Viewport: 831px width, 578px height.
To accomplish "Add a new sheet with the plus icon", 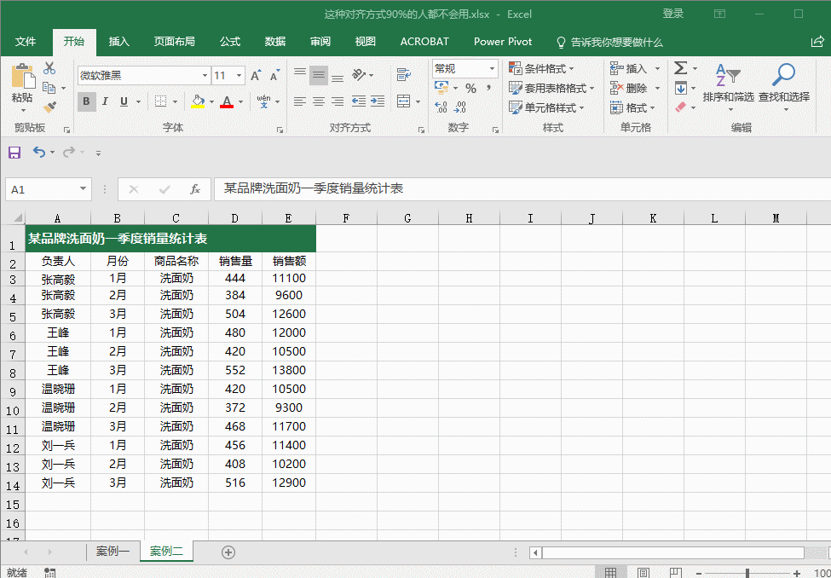I will (228, 552).
